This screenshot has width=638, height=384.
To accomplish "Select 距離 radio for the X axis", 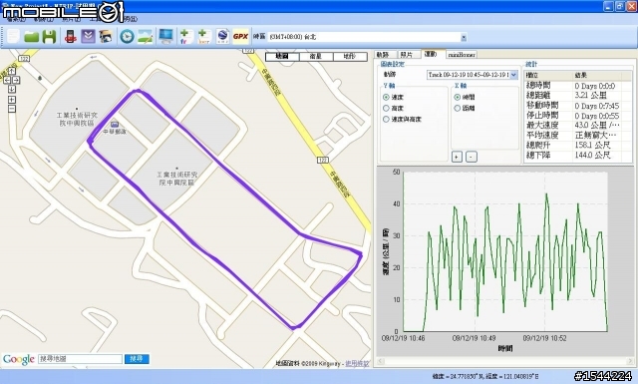I will point(458,108).
